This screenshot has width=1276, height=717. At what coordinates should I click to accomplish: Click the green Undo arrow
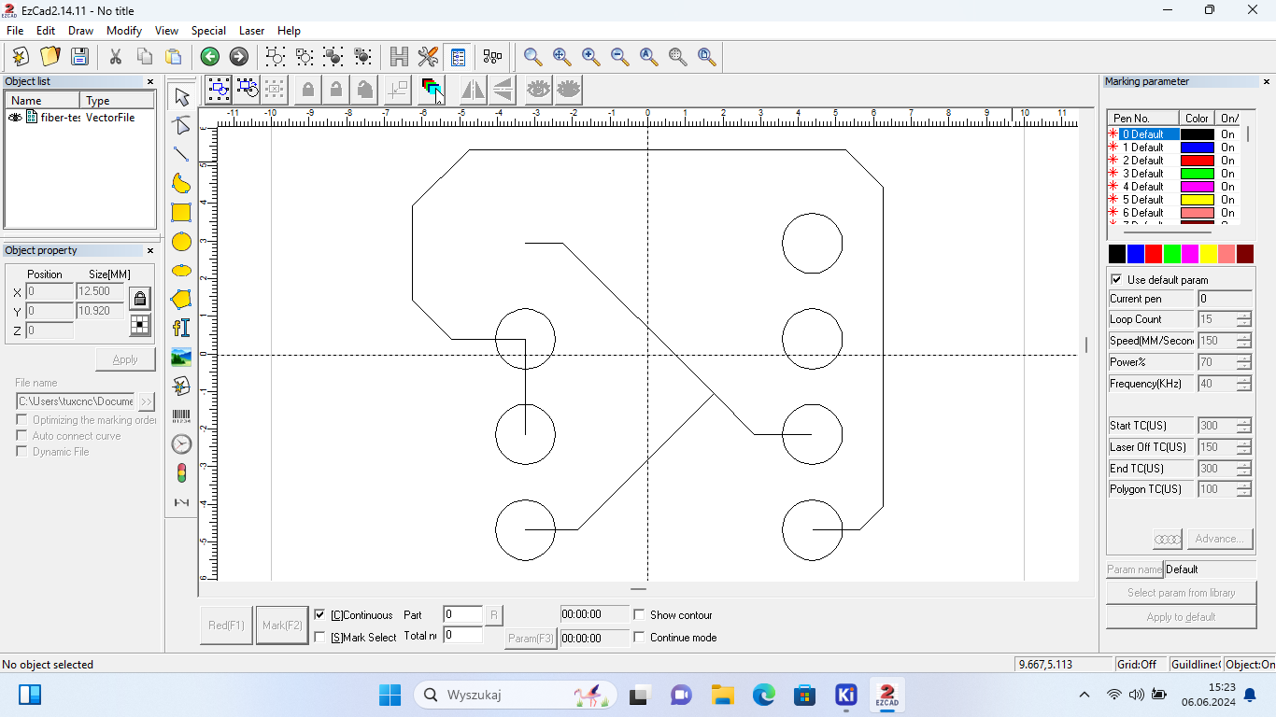click(210, 57)
